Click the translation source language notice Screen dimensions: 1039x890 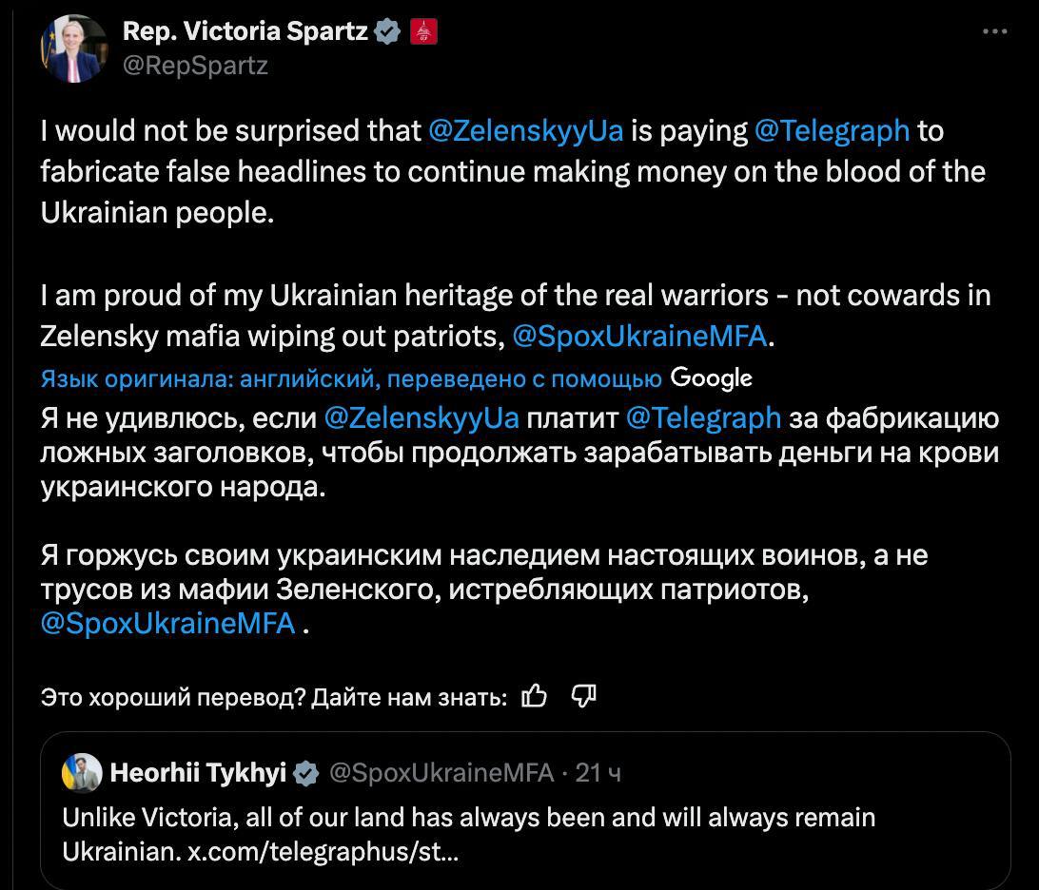pos(351,379)
